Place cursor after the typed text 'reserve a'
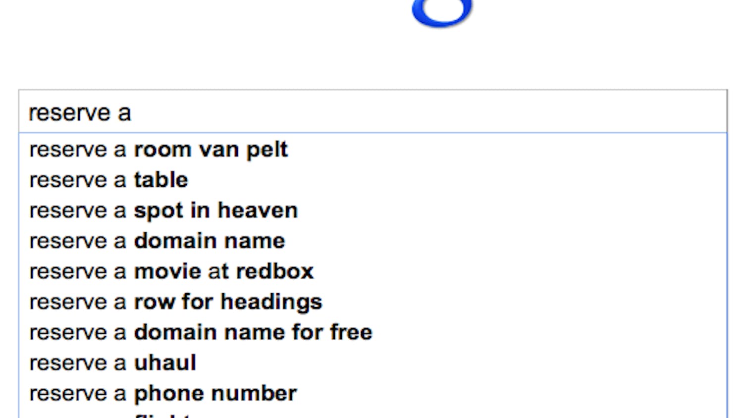 133,113
